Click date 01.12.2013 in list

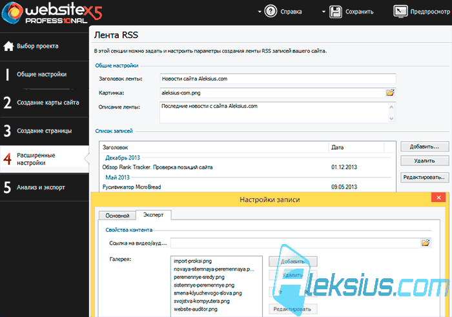344,167
